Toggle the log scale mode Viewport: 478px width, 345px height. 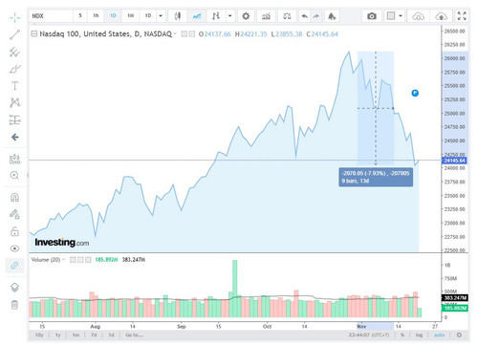click(x=419, y=335)
